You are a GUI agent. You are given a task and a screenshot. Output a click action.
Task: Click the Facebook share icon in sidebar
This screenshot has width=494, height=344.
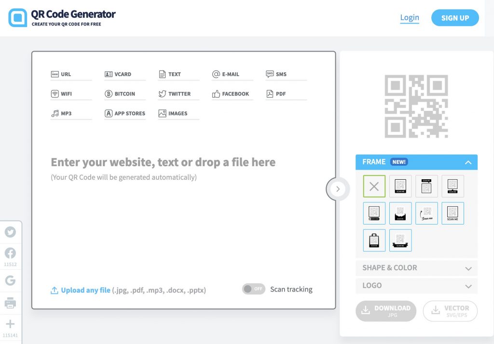[x=10, y=253]
